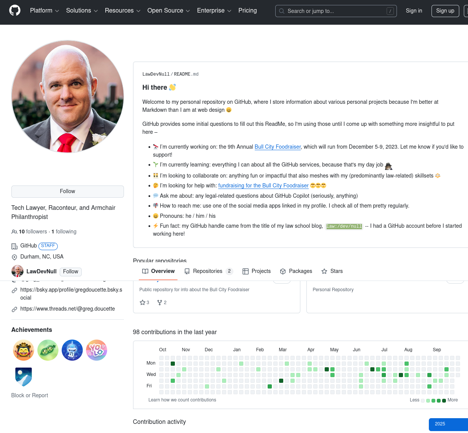Viewport: 468px width, 433px height.
Task: Open the Pair Extraordinaire peas badge
Action: 48,350
